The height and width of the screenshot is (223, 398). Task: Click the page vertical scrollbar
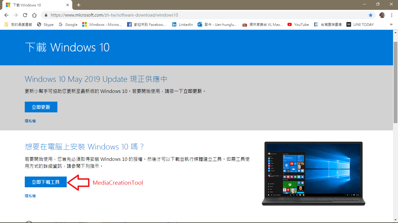tap(395, 82)
